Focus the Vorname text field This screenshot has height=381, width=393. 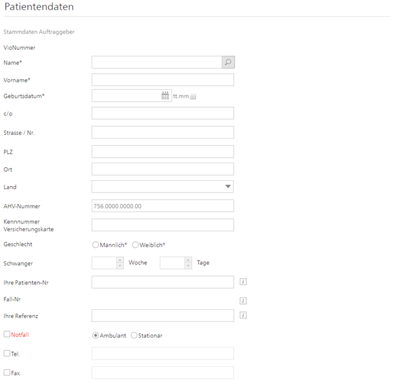[x=162, y=80]
